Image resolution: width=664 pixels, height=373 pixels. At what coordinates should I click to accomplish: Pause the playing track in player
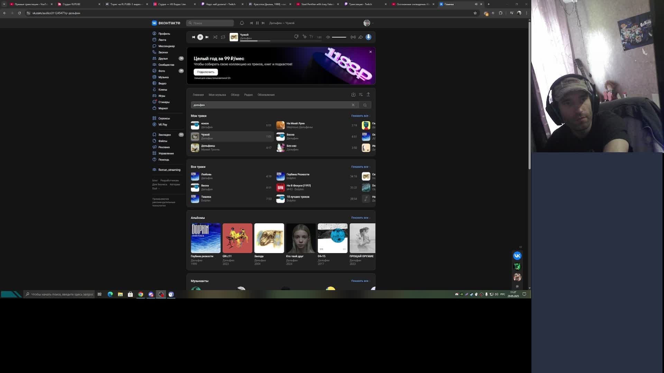[x=200, y=37]
